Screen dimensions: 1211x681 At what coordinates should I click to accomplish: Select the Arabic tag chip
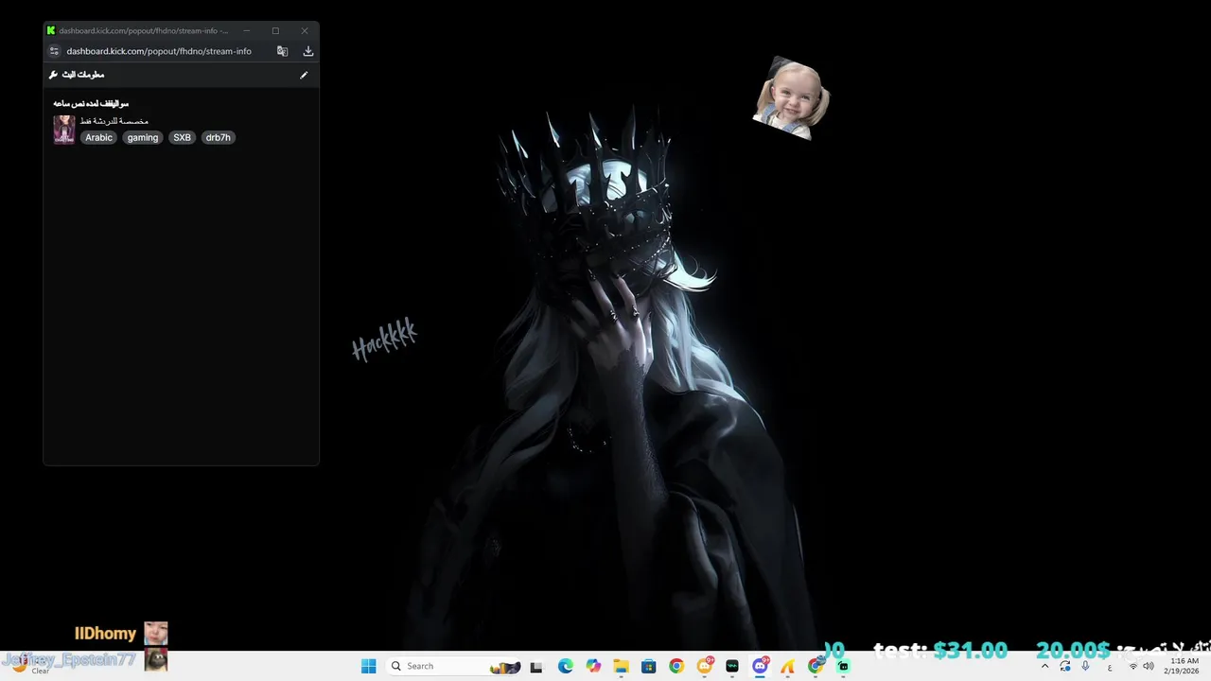click(98, 137)
